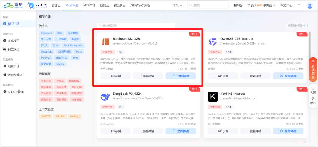Click the Kimi K logo
318x147 pixels.
coord(213,97)
